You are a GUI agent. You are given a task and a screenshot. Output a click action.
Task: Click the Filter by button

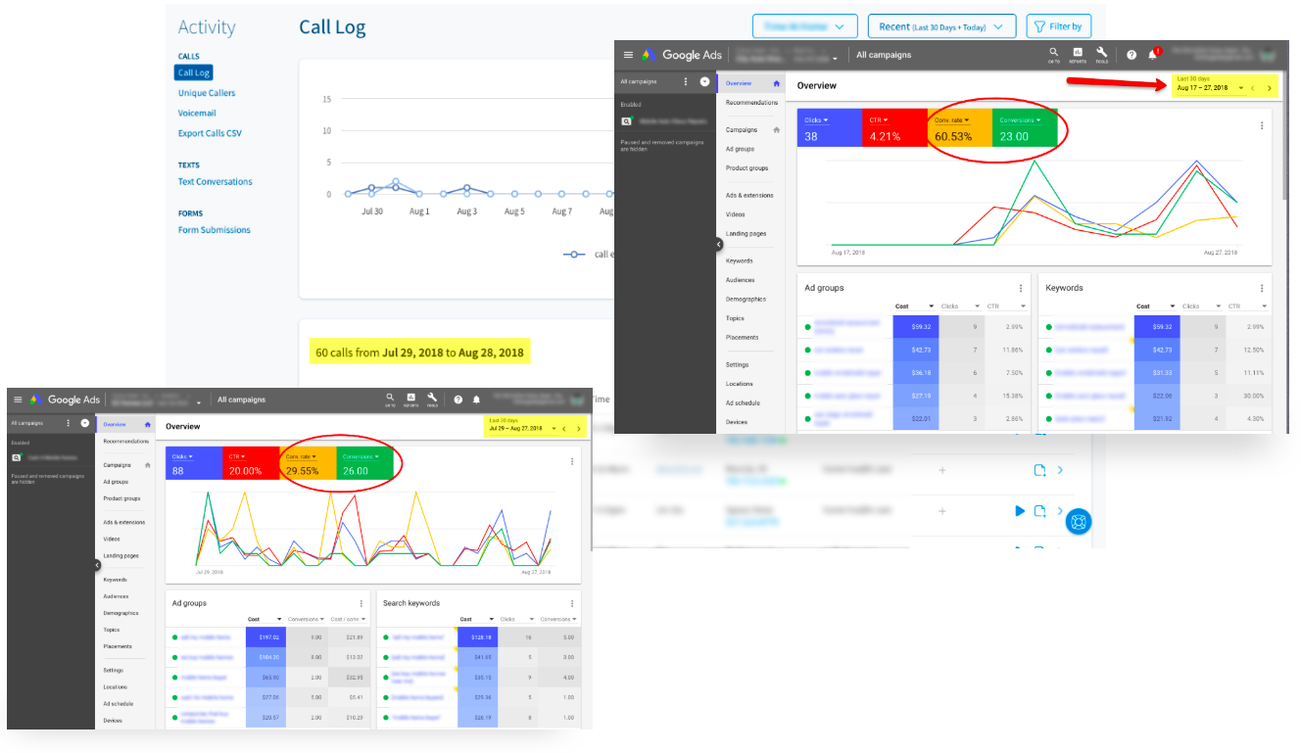(1058, 26)
